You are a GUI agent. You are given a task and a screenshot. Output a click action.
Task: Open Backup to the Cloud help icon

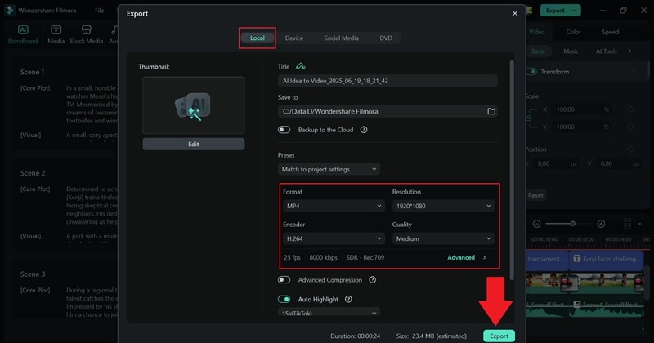pos(364,130)
